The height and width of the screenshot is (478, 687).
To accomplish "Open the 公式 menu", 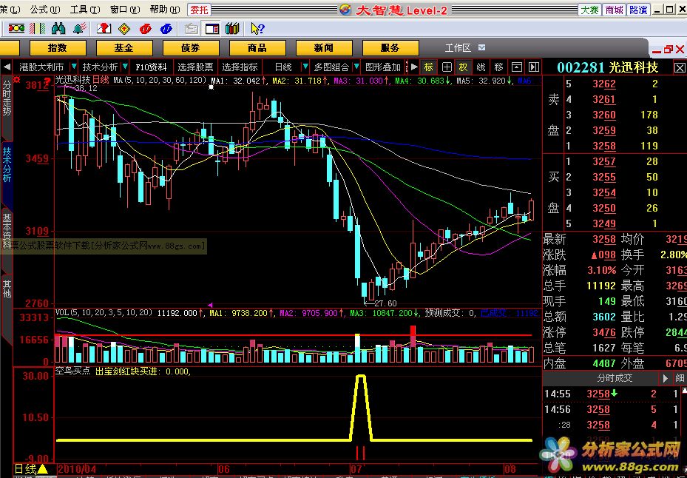I will pyautogui.click(x=45, y=10).
